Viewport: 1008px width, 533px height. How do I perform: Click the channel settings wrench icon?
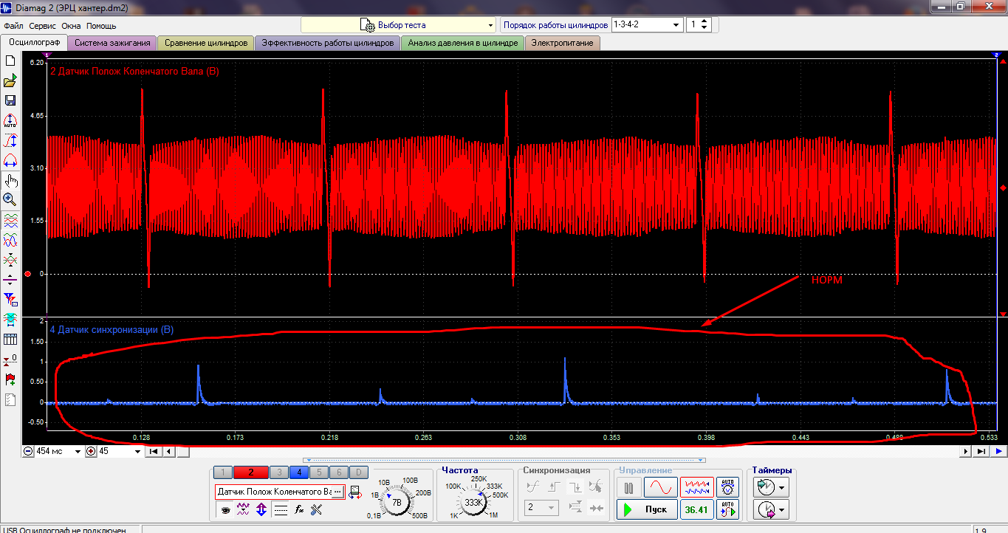[x=317, y=509]
